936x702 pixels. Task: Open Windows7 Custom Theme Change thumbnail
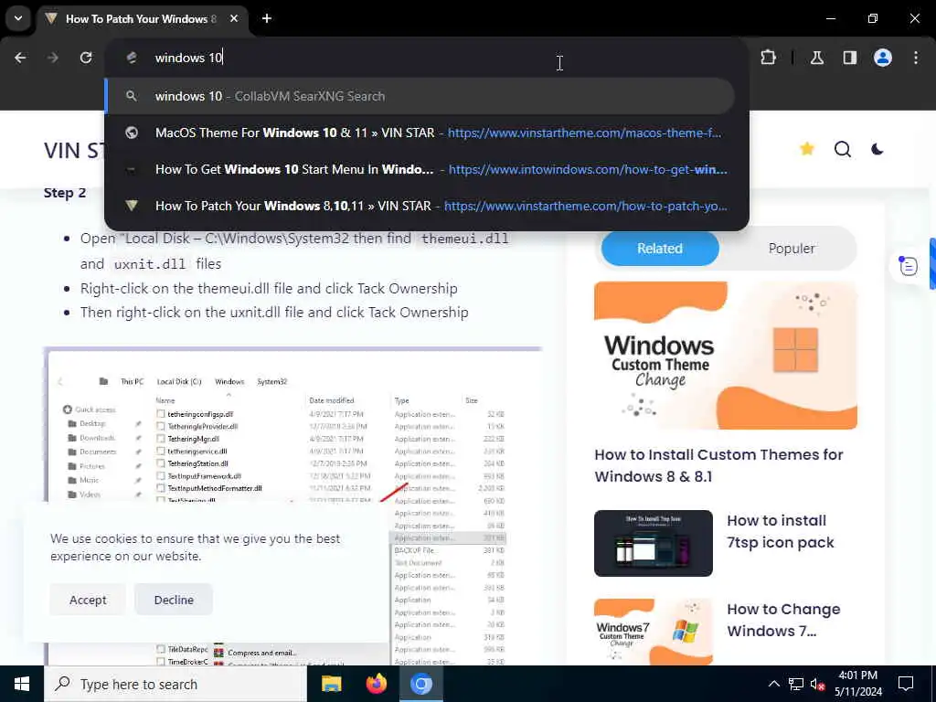click(653, 632)
